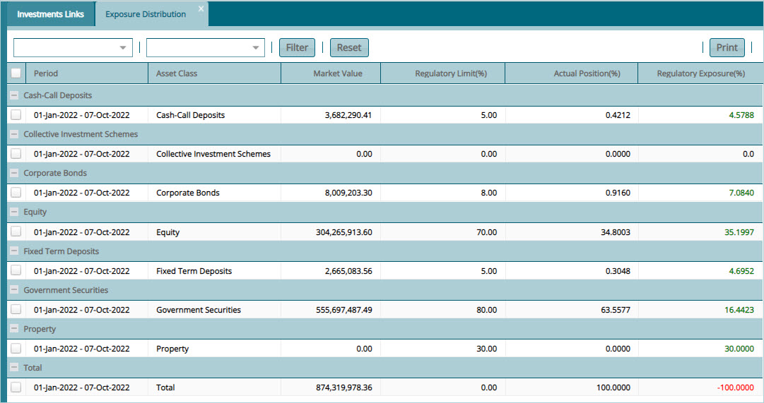Click market value 304,265,913.60
This screenshot has width=764, height=403.
pos(344,232)
